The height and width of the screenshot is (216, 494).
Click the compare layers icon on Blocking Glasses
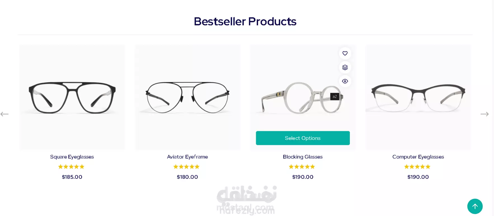tap(345, 67)
